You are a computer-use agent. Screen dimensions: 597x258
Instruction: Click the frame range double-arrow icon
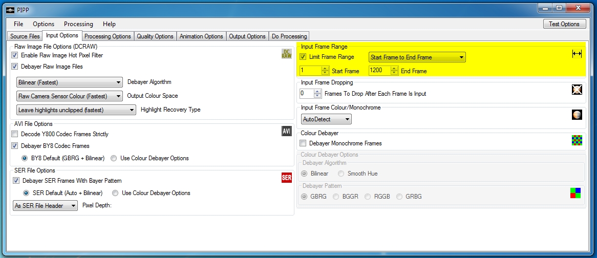click(577, 54)
